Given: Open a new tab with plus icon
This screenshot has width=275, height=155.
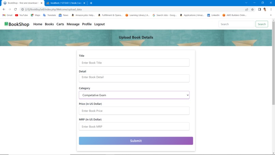Looking at the screenshot, I should point(91,3).
